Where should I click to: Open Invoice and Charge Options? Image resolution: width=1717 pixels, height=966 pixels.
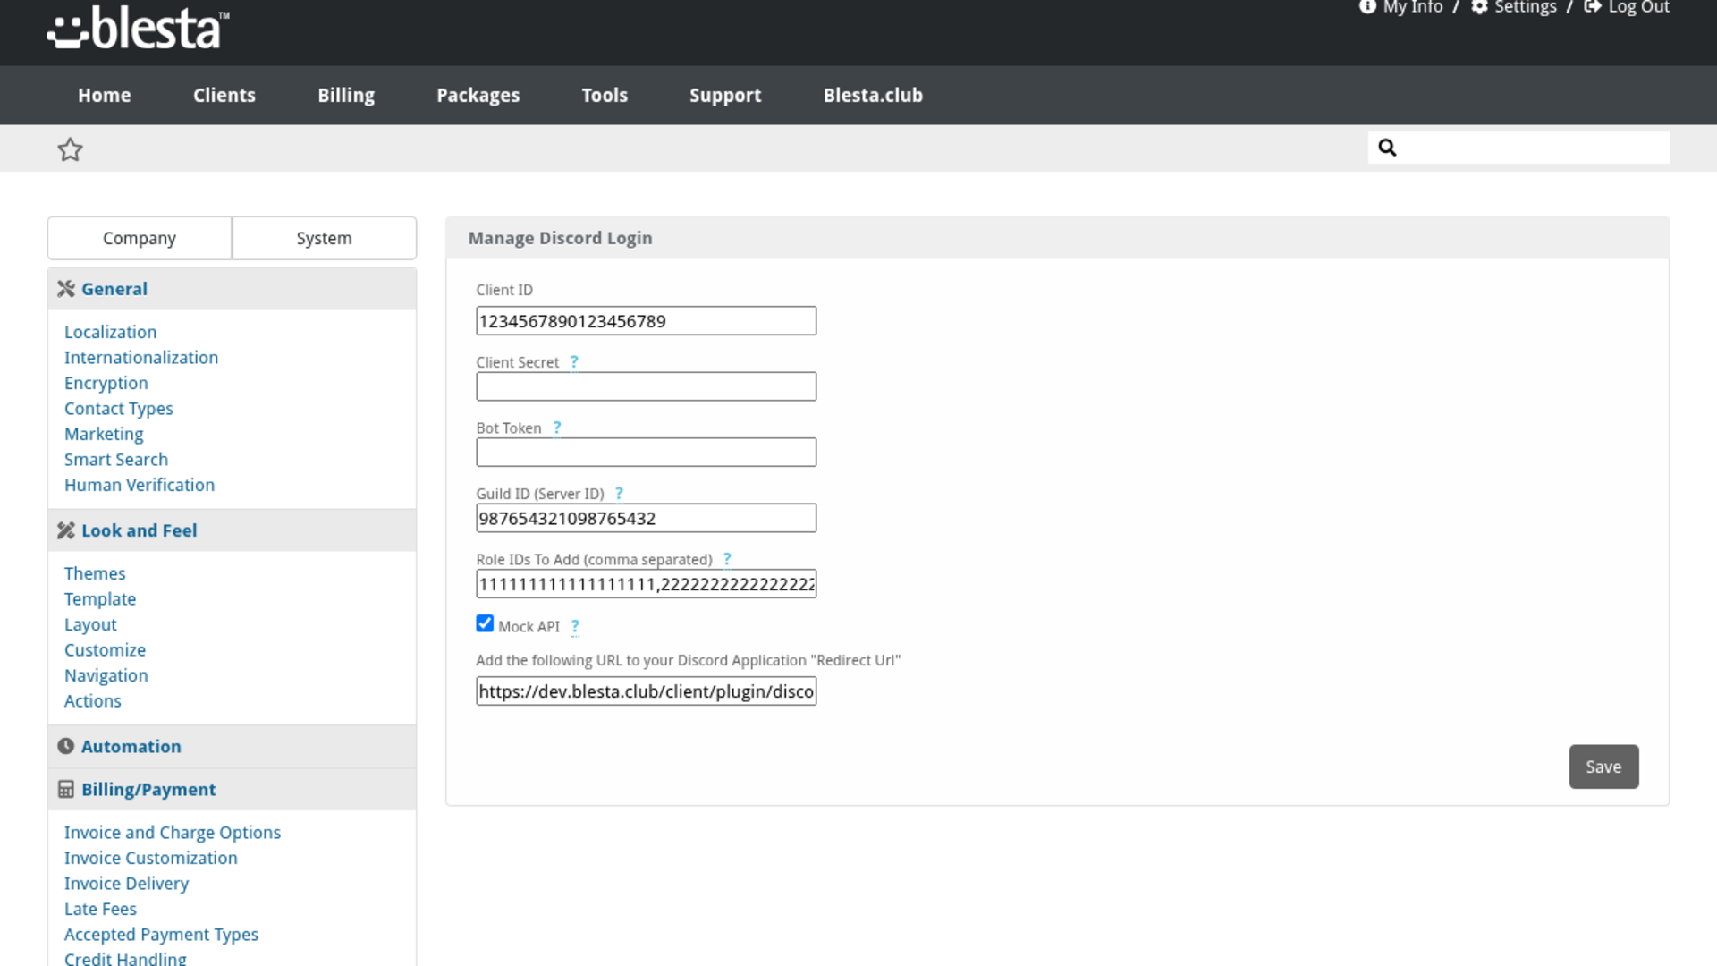[x=173, y=833]
